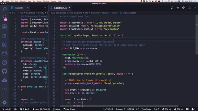Open the Explorer files view
The height and width of the screenshot is (111, 198).
pos(4,36)
